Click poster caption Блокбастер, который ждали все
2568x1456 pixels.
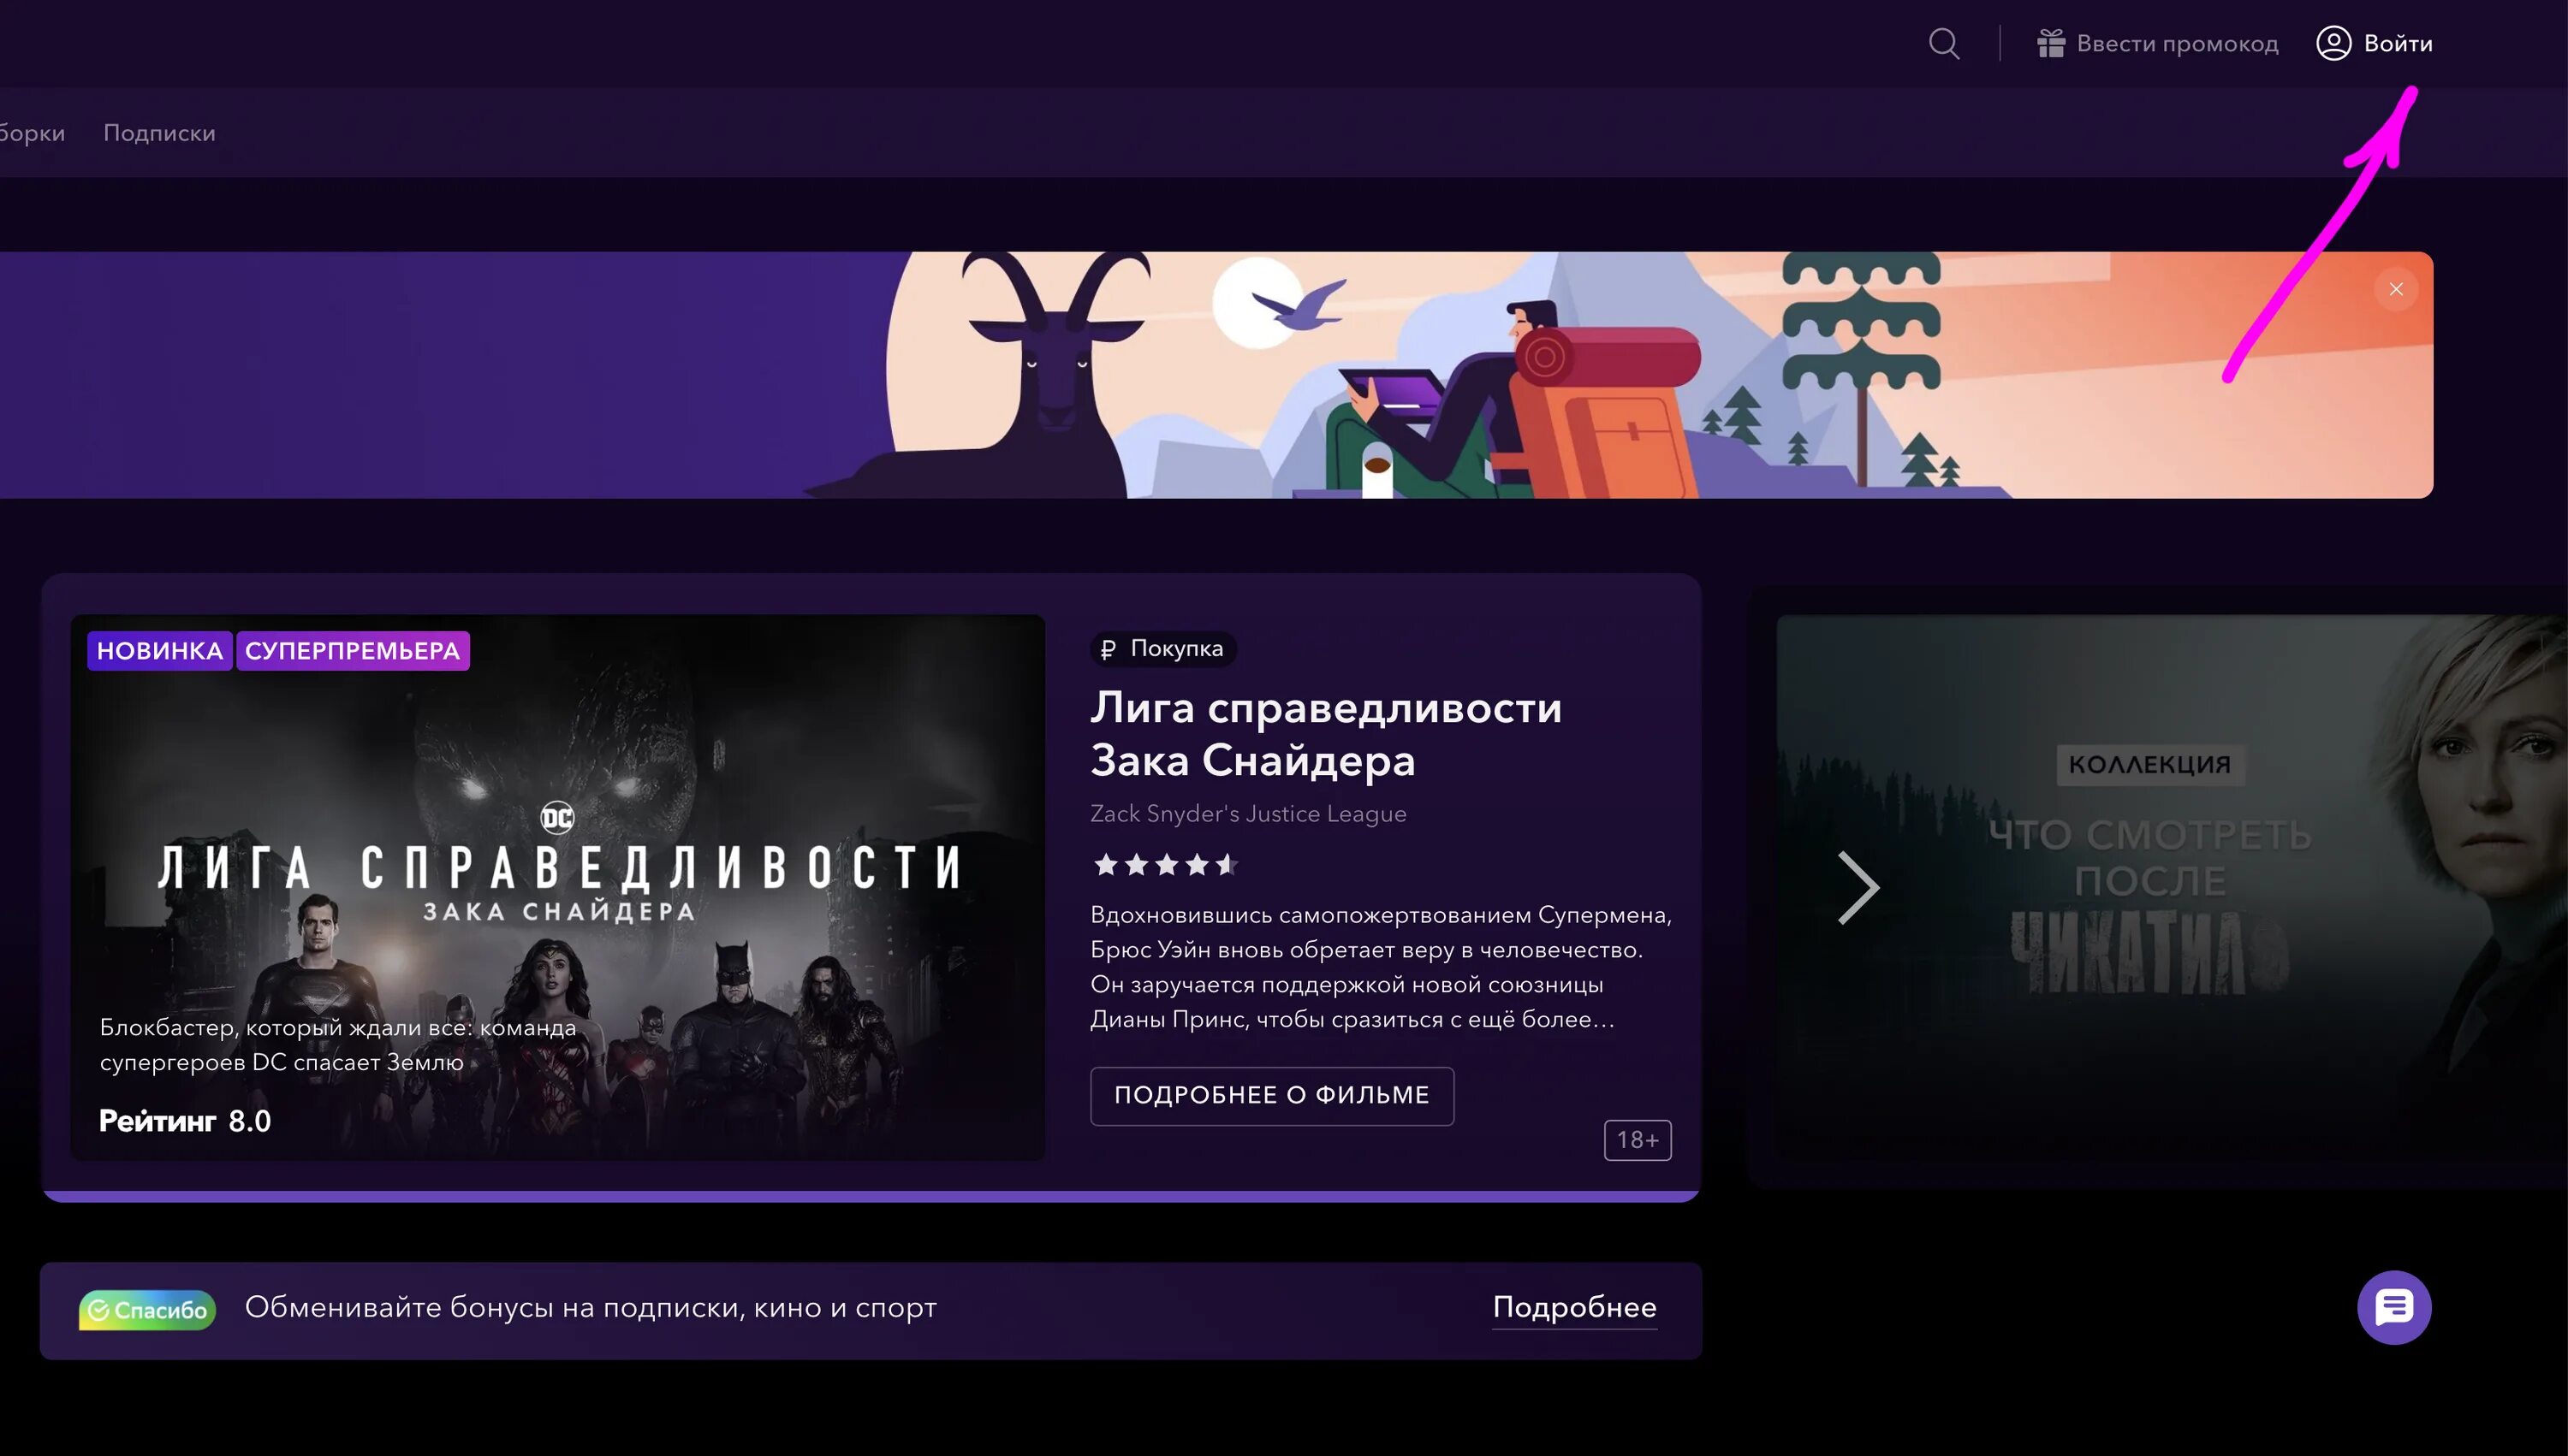coord(338,1045)
